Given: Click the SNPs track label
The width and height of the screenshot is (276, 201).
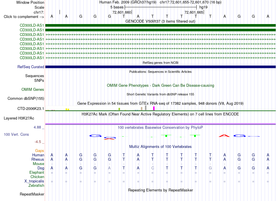Looking at the screenshot, I should click(x=39, y=80).
